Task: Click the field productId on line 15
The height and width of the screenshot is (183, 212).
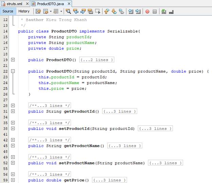Action: coord(78,37)
